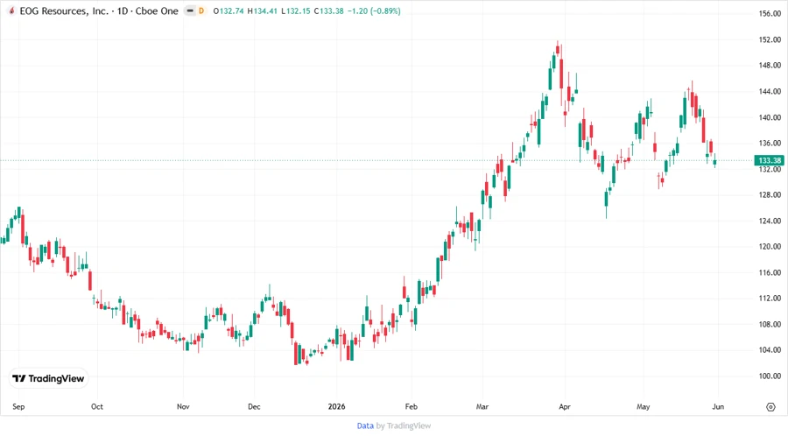Toggle the market status dash indicator
The width and height of the screenshot is (788, 436).
click(x=190, y=11)
